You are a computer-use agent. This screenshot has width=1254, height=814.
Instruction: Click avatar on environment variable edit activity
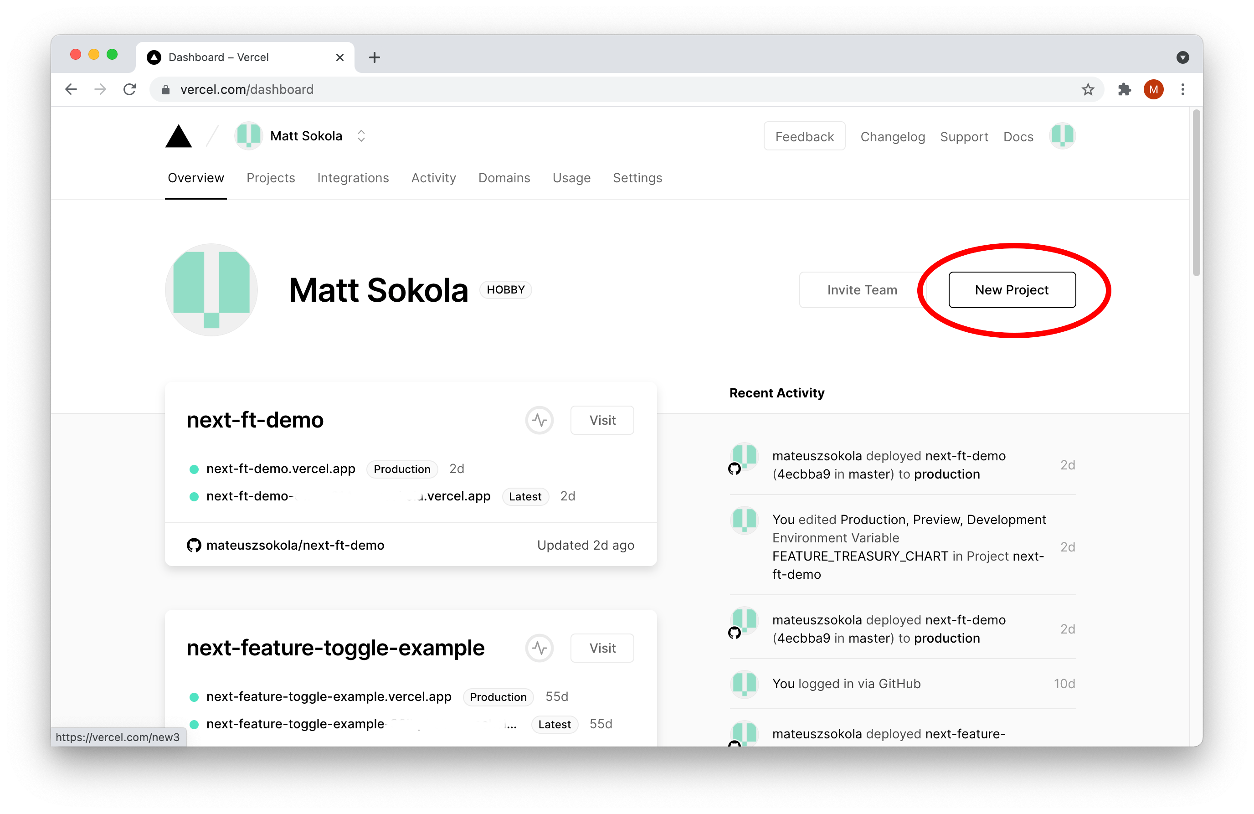click(x=744, y=520)
